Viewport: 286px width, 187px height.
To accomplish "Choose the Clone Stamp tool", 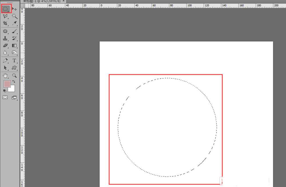I will 5,38.
